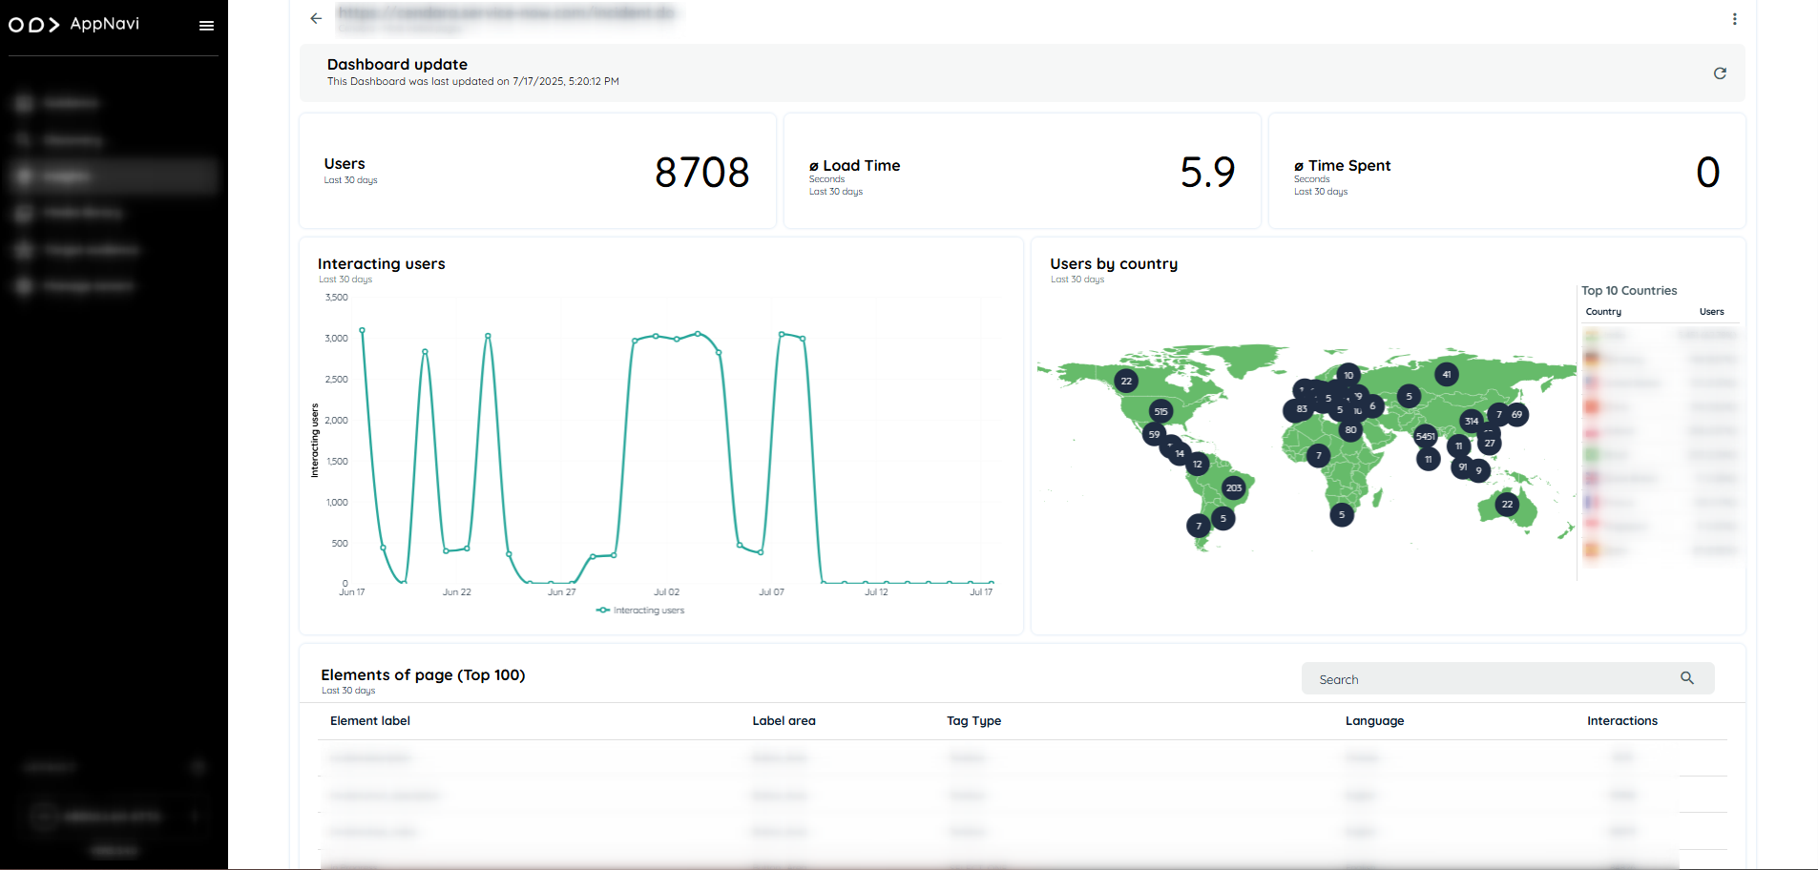Click the AppNavi logo
This screenshot has width=1818, height=870.
[x=74, y=24]
